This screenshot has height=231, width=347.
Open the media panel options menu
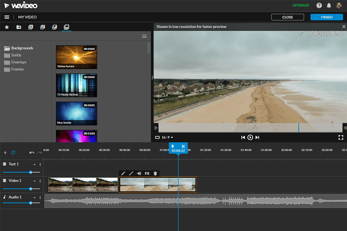[x=144, y=36]
